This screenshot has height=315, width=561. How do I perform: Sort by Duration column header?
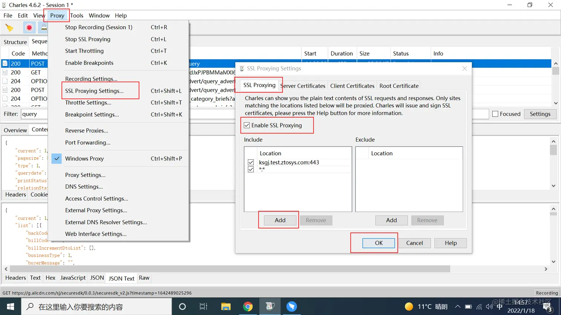click(x=342, y=53)
